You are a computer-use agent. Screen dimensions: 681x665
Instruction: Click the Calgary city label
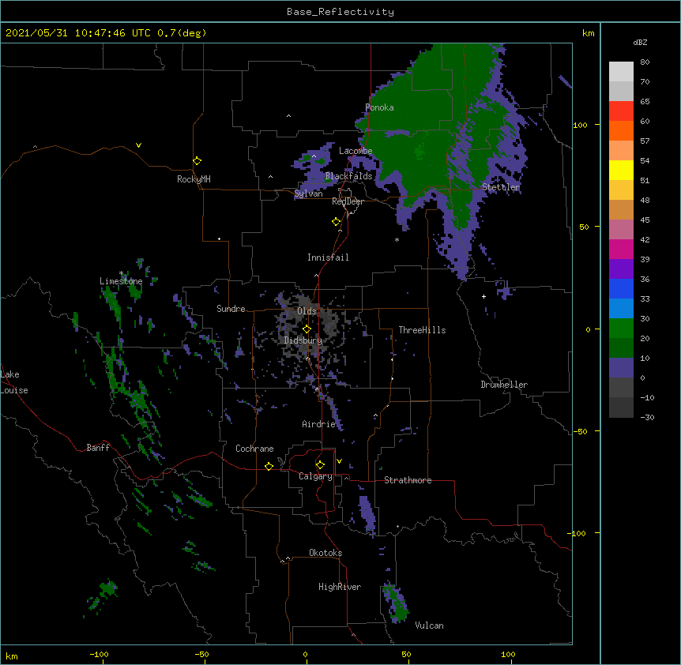coord(315,476)
